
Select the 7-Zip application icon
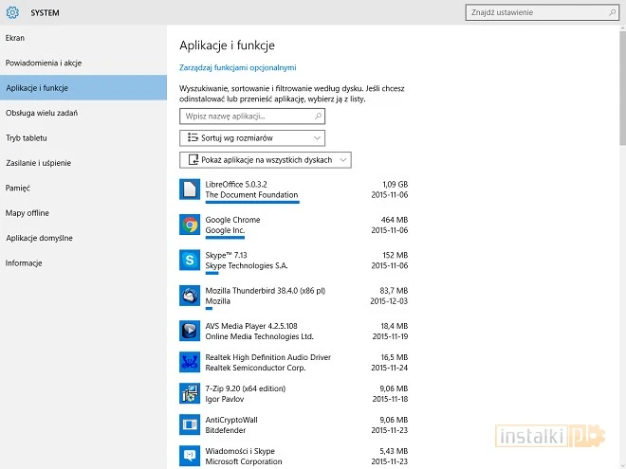[x=190, y=393]
